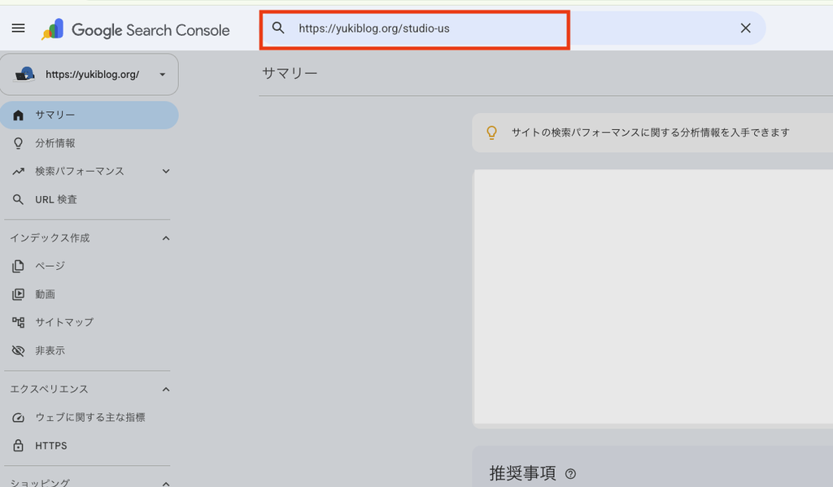This screenshot has width=833, height=487.
Task: Open ウェブに関する主な指標 report
Action: coord(89,417)
